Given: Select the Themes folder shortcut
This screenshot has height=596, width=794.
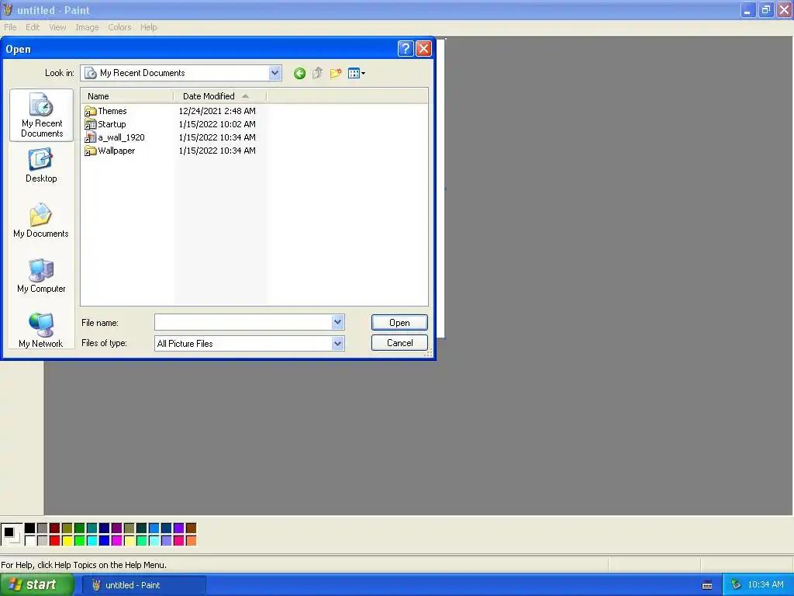Looking at the screenshot, I should [105, 111].
